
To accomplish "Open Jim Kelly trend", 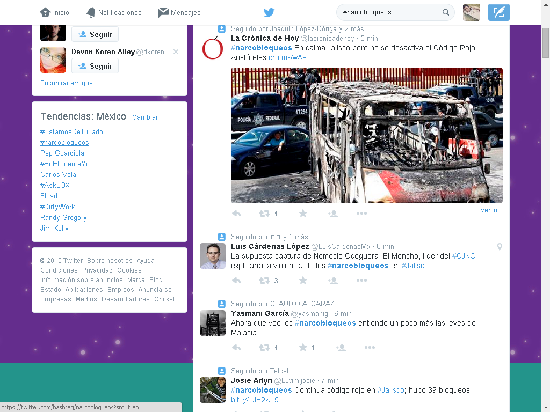I will [54, 228].
